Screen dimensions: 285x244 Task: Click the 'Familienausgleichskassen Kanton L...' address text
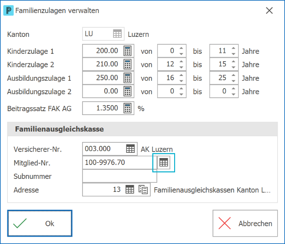212,190
